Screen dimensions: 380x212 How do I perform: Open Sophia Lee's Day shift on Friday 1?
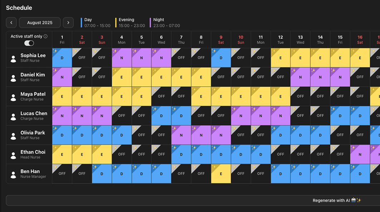pyautogui.click(x=62, y=58)
